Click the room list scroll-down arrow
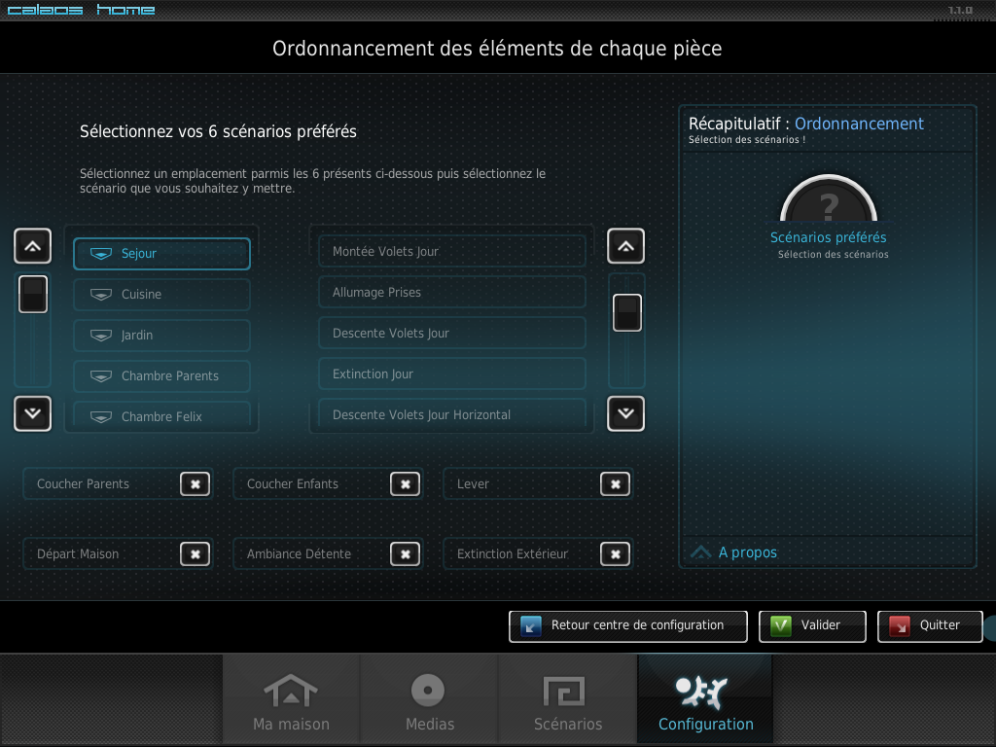The image size is (996, 747). (x=32, y=413)
